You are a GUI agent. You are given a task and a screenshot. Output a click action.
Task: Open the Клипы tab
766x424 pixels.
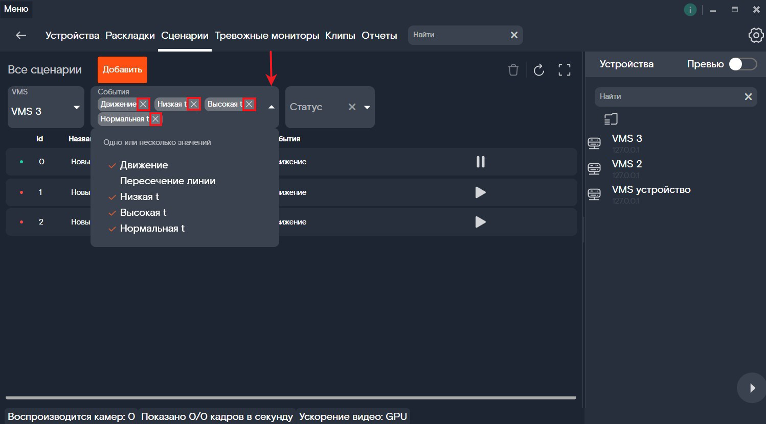[x=340, y=35]
